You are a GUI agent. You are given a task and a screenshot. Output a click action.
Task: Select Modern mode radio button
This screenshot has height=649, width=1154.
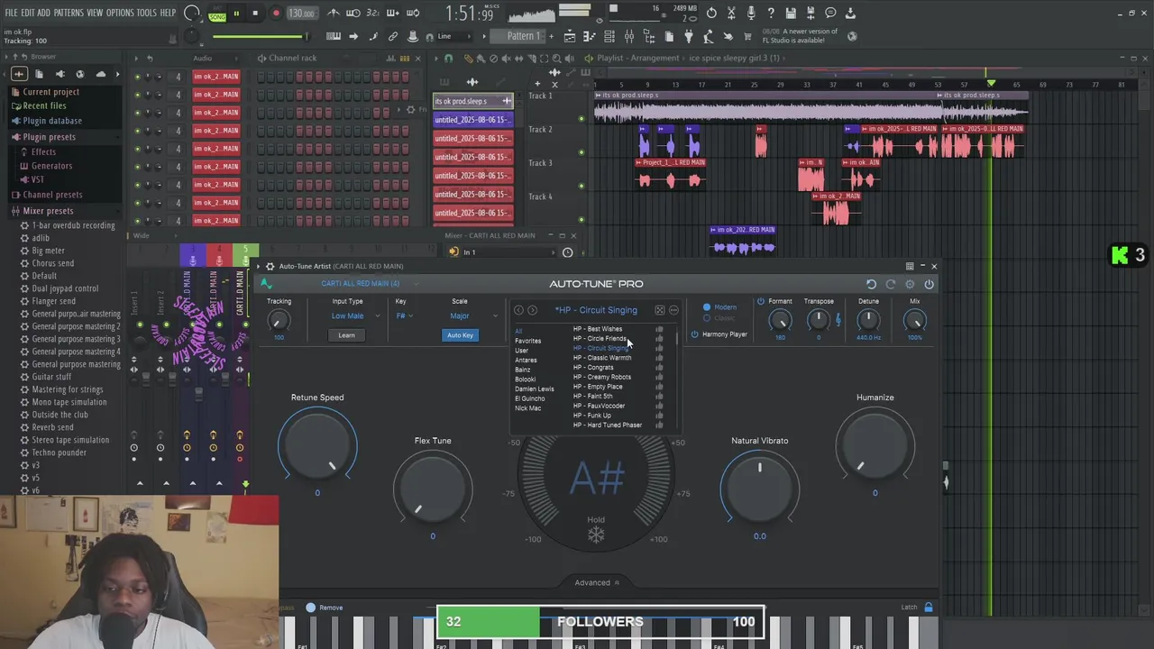707,307
